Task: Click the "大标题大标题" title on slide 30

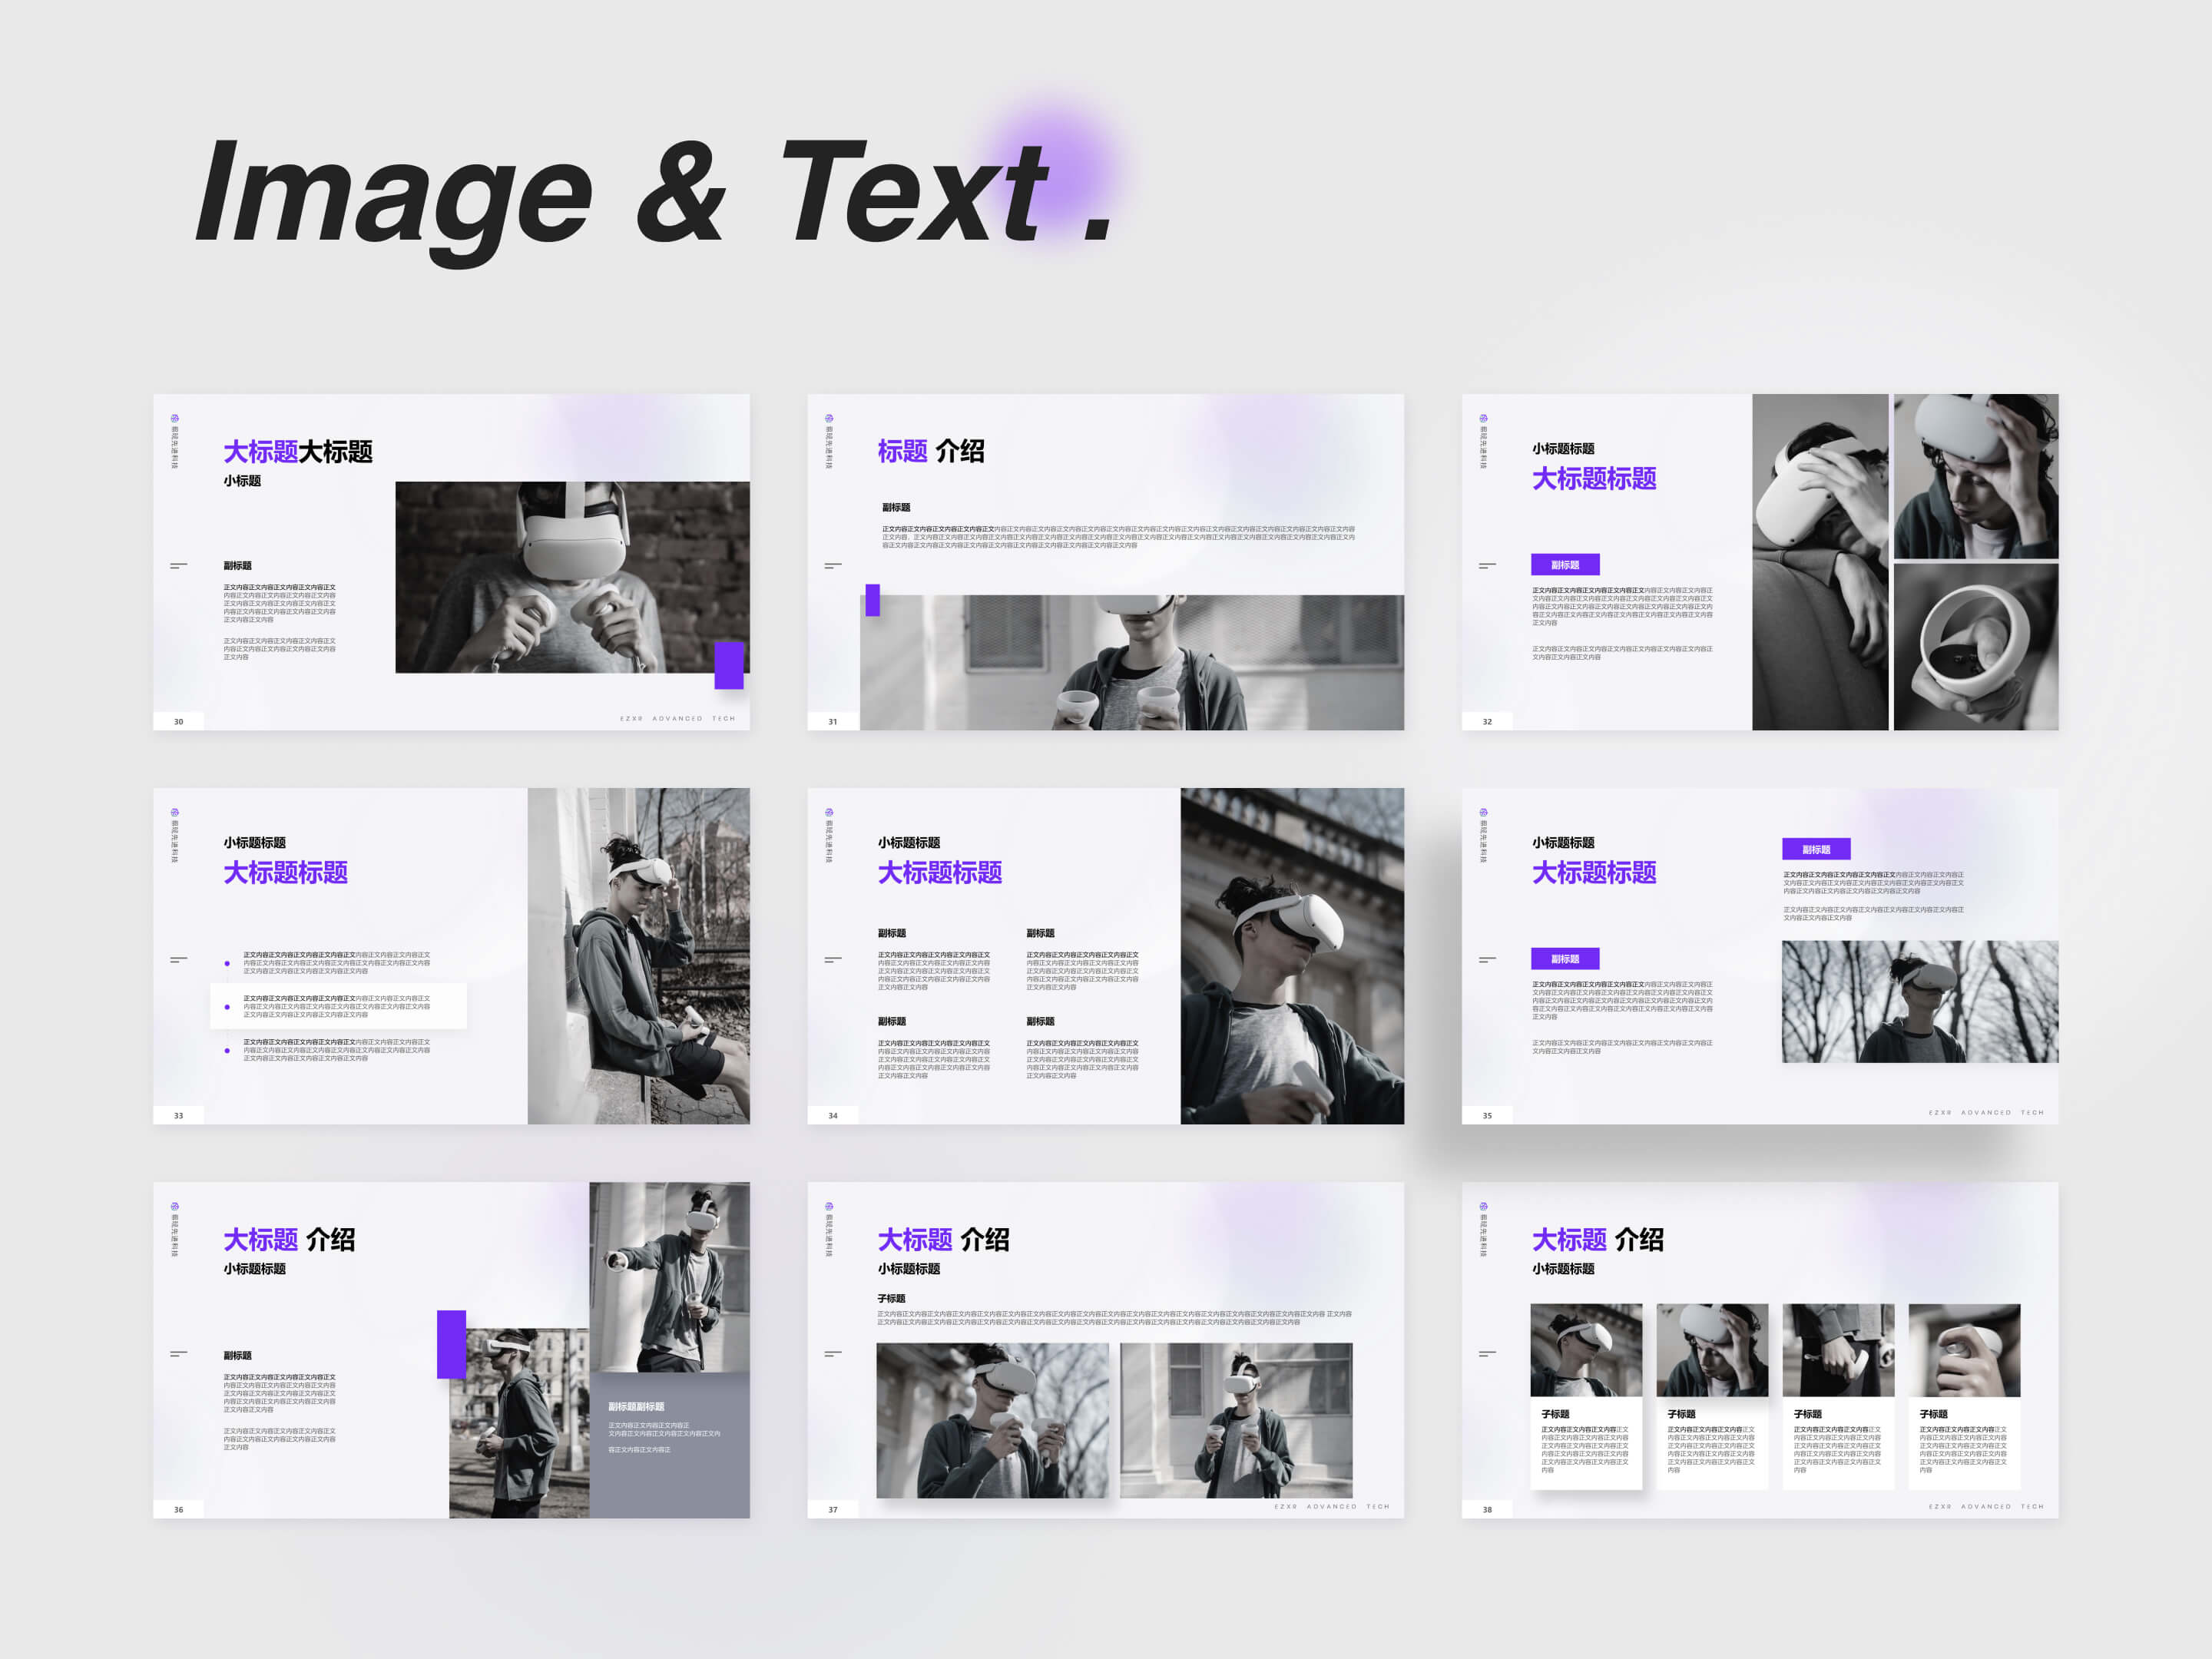Action: point(298,452)
